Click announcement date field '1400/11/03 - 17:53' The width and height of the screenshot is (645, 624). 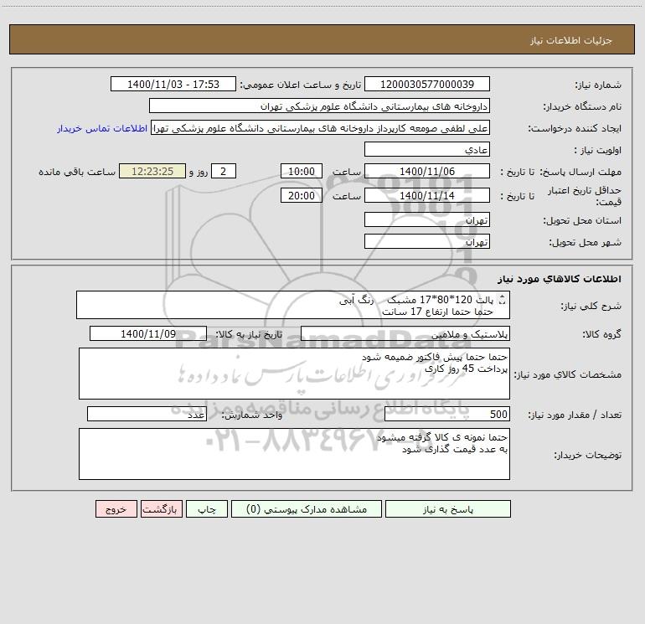coord(173,84)
